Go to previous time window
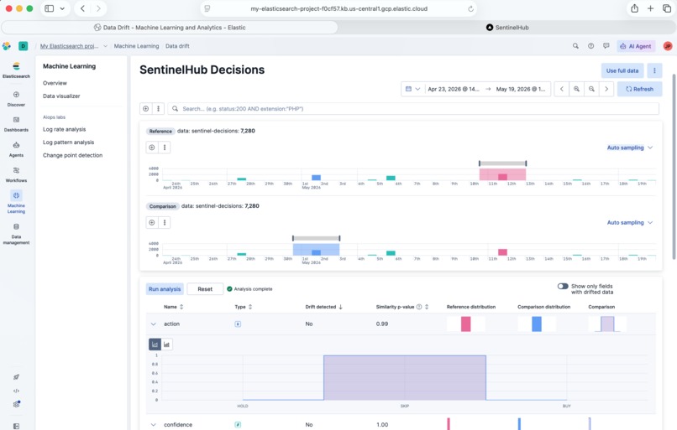 [562, 89]
